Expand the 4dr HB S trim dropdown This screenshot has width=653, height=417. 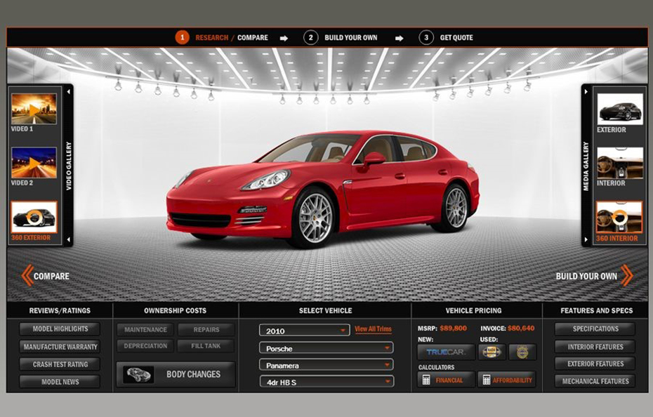click(326, 382)
